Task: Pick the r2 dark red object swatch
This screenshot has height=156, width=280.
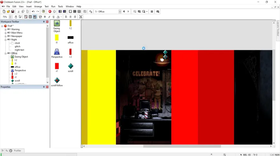Action: click(x=70, y=52)
